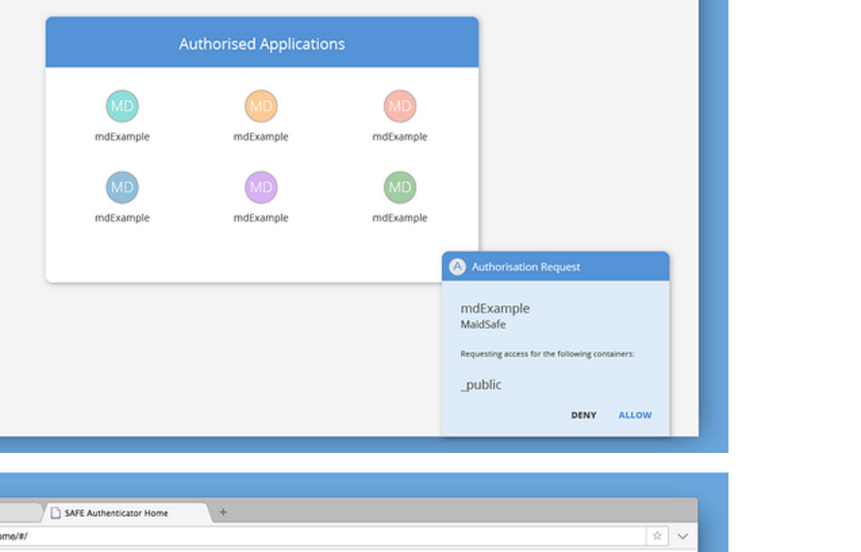Allow the authorisation request
The width and height of the screenshot is (861, 552).
(x=636, y=415)
